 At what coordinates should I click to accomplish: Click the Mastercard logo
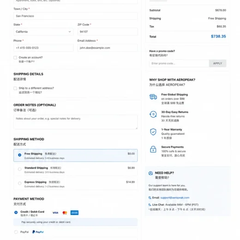pyautogui.click(x=65, y=213)
